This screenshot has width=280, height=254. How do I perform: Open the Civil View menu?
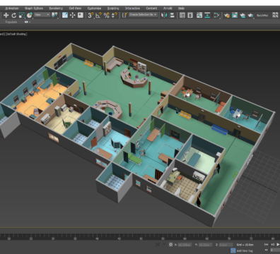tap(75, 8)
